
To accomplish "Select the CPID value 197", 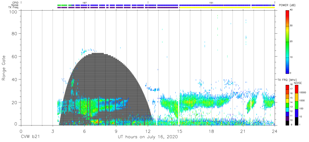I will point(85,3).
